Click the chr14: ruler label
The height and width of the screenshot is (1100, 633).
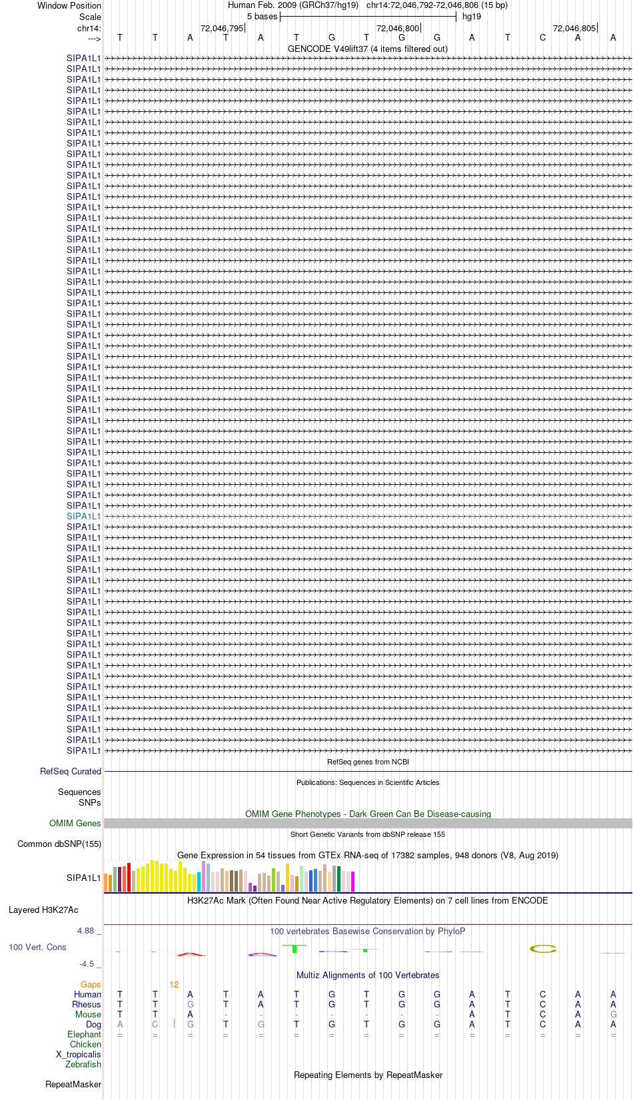[89, 28]
